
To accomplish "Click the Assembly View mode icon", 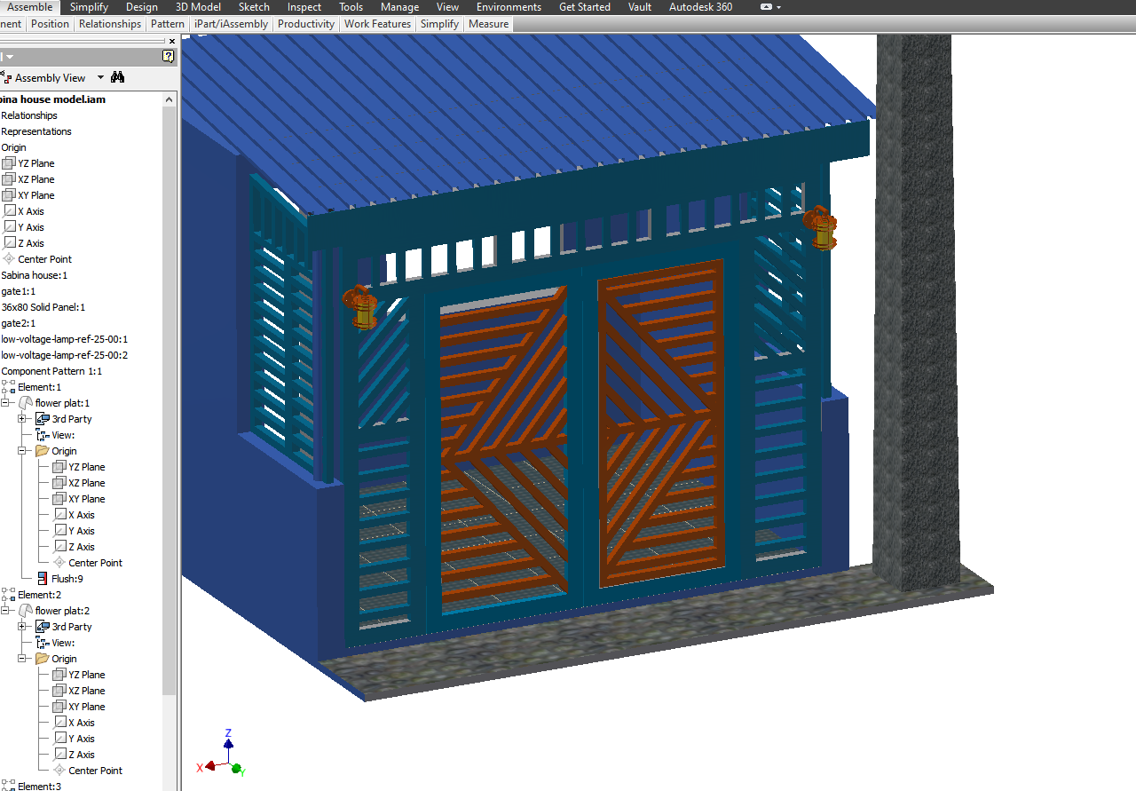I will pos(4,77).
